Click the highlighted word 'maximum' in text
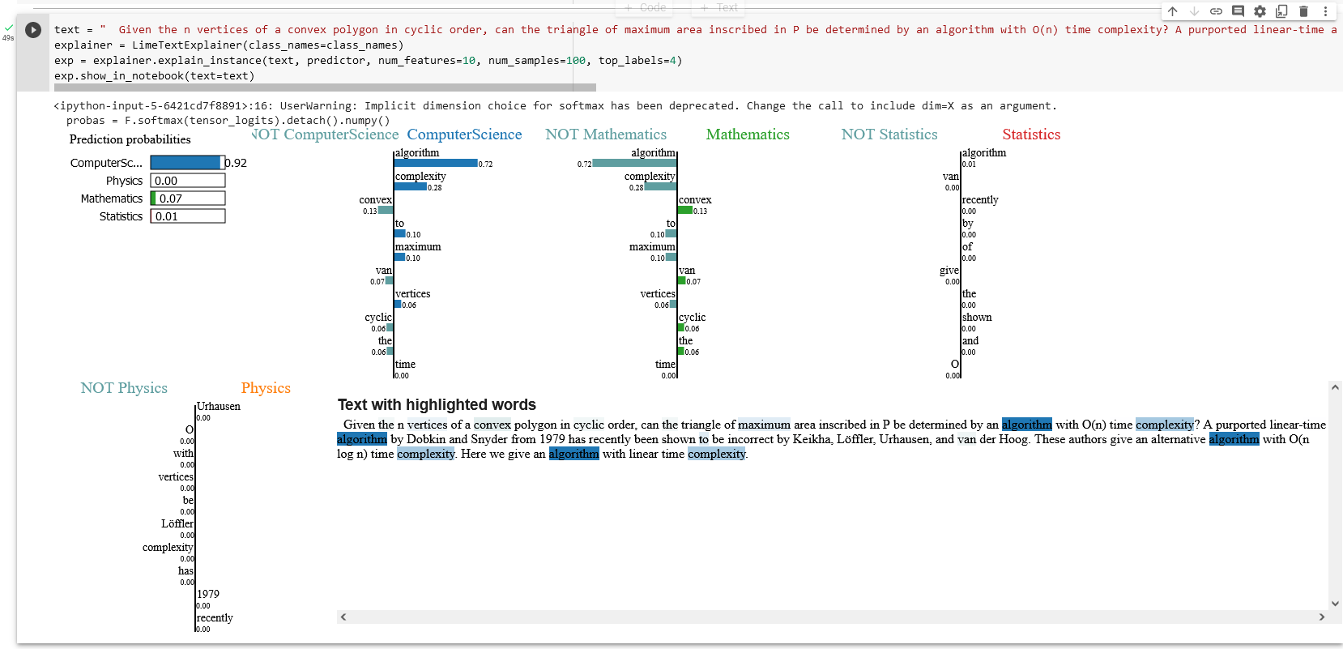Image resolution: width=1343 pixels, height=649 pixels. tap(764, 425)
